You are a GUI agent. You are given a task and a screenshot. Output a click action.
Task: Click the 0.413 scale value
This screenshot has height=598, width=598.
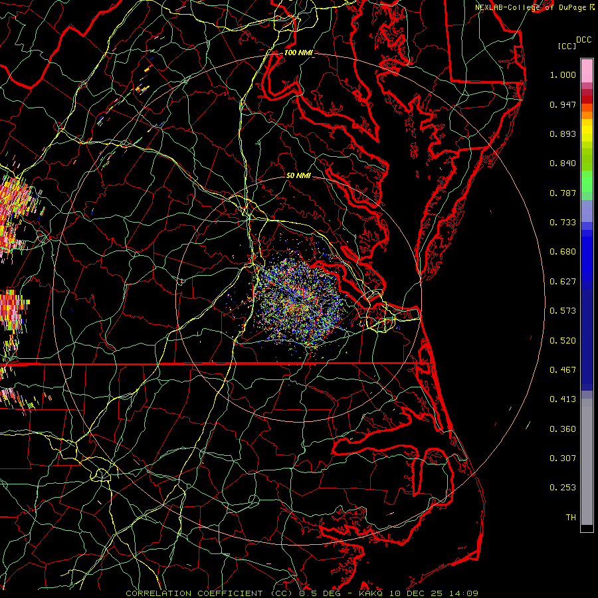563,399
